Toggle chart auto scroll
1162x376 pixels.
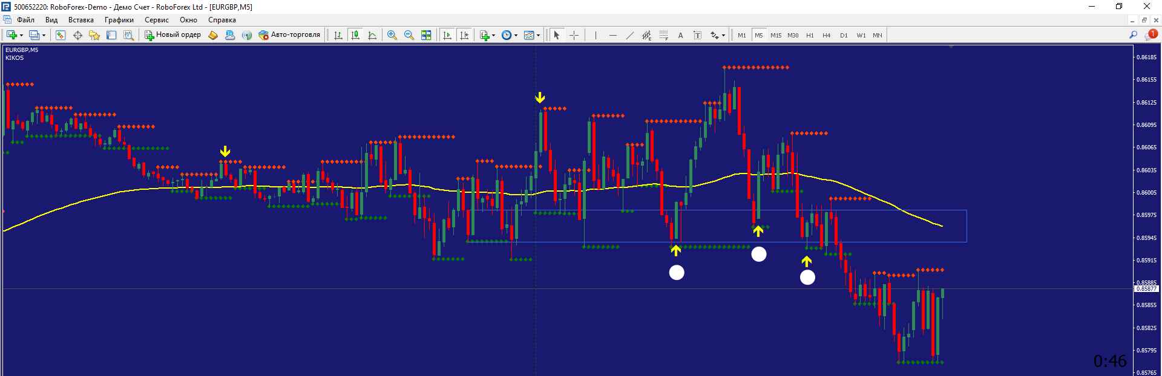point(447,35)
